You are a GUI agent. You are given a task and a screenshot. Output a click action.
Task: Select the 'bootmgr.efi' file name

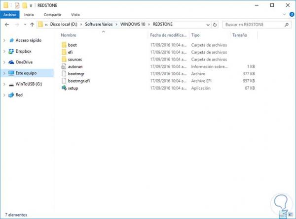click(79, 81)
